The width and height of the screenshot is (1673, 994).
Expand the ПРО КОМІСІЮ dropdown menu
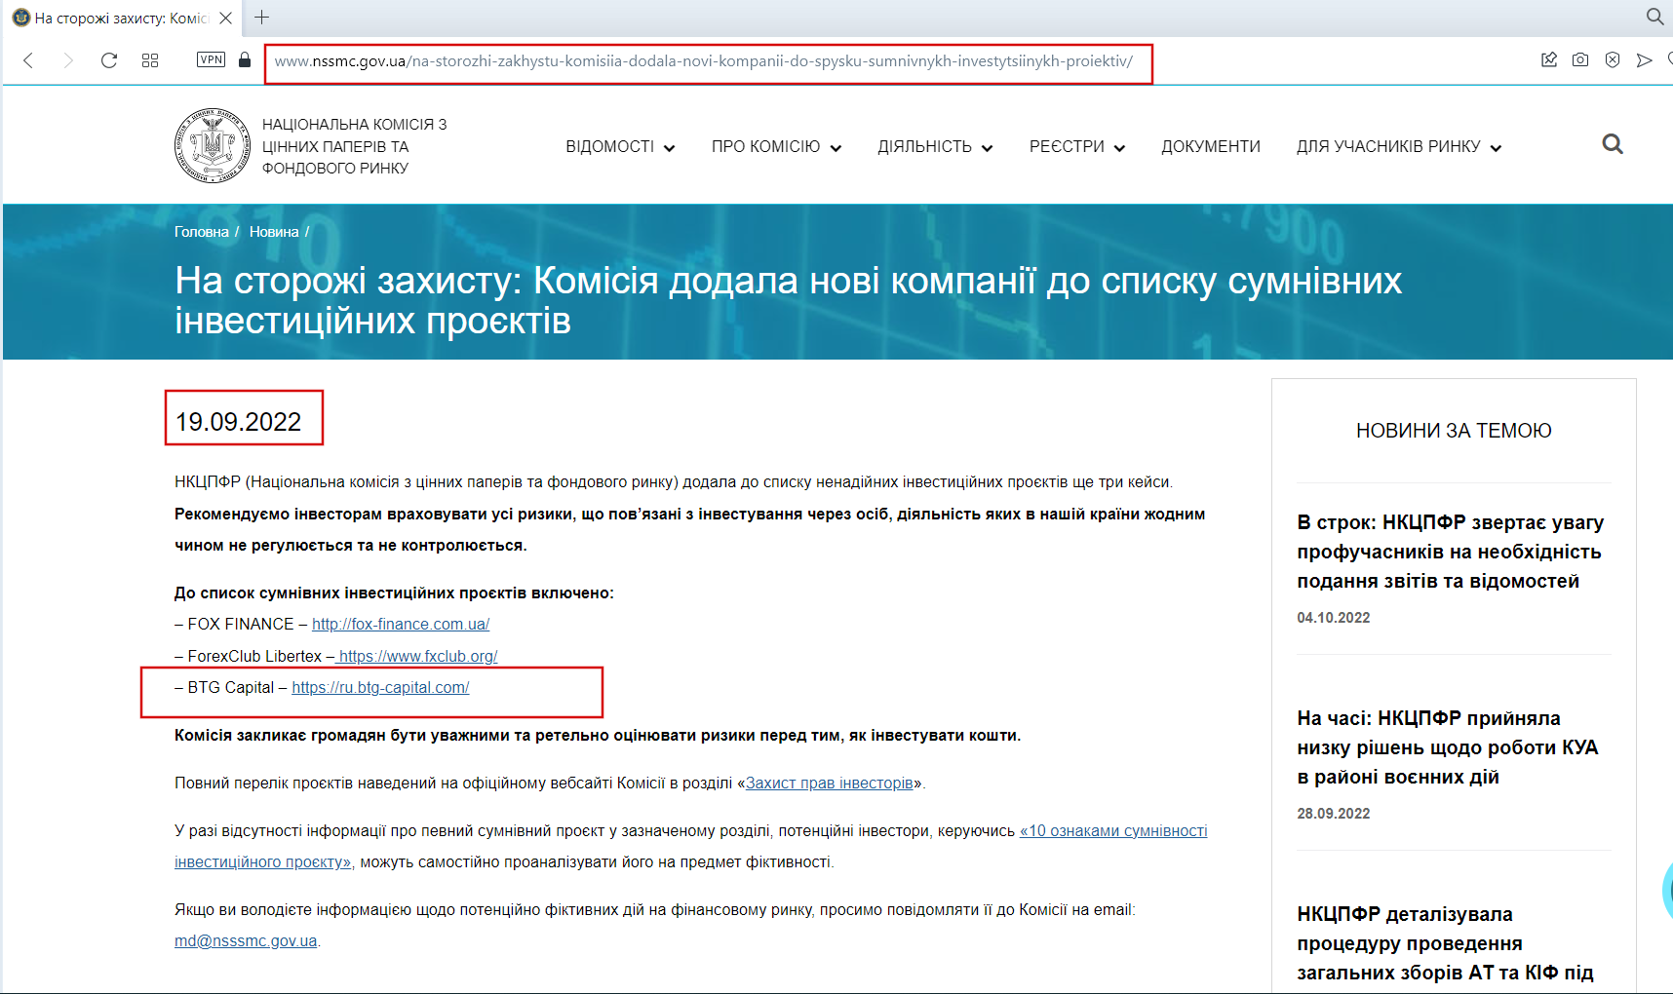tap(776, 147)
